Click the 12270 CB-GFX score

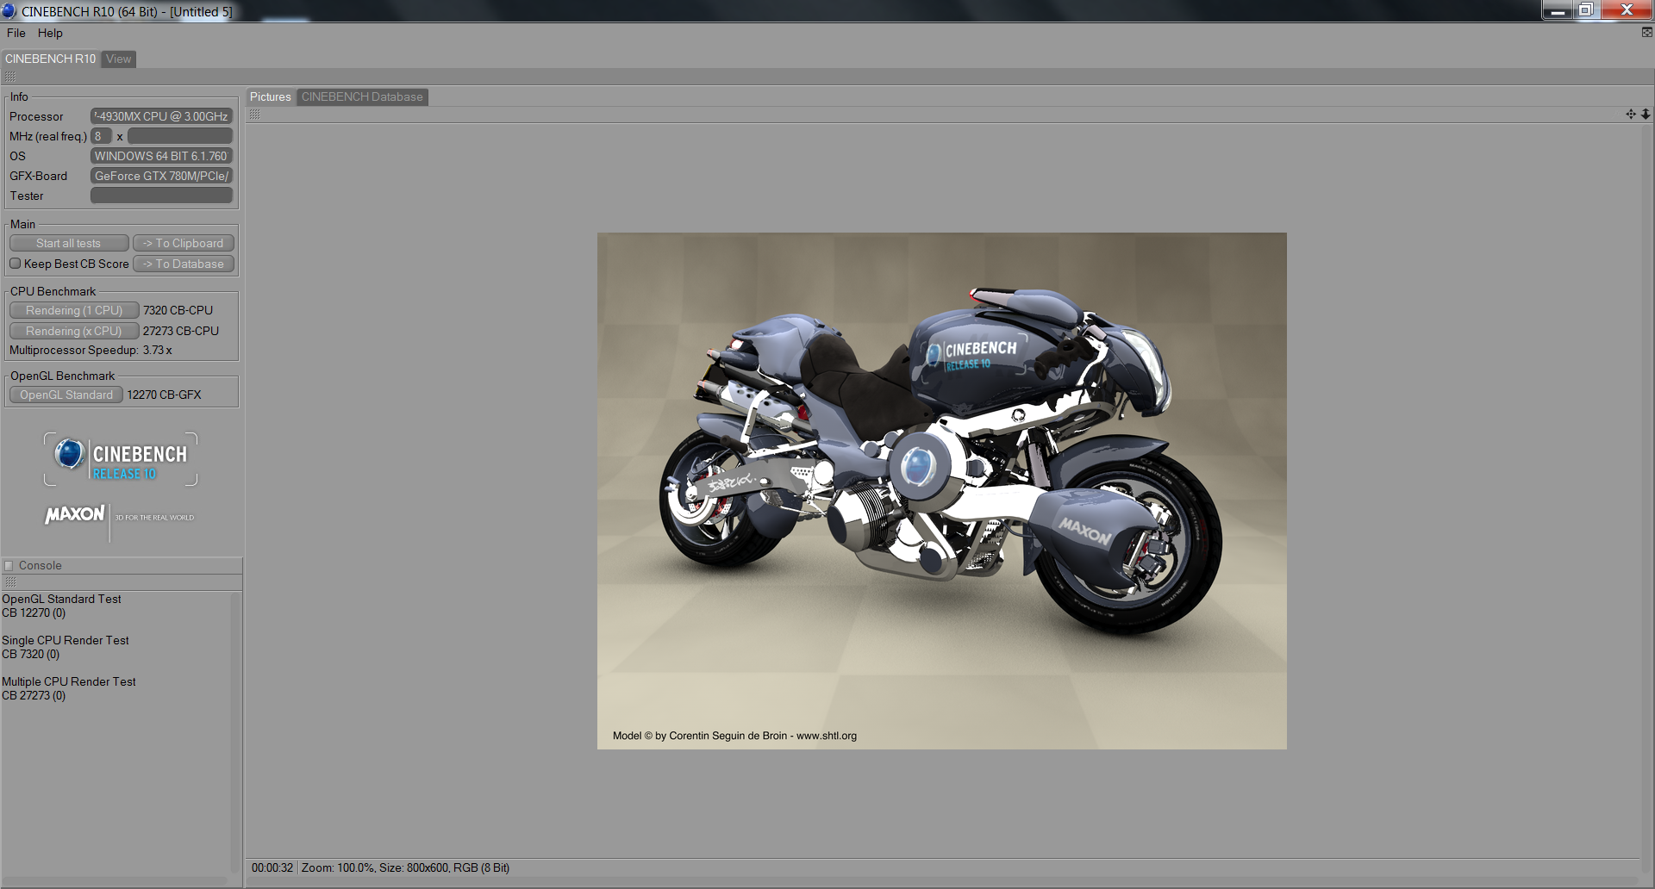point(164,395)
